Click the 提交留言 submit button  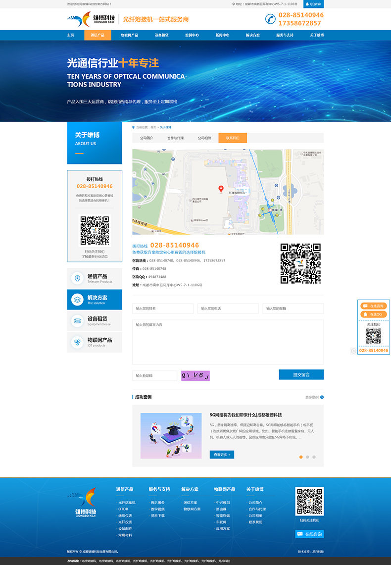(301, 375)
